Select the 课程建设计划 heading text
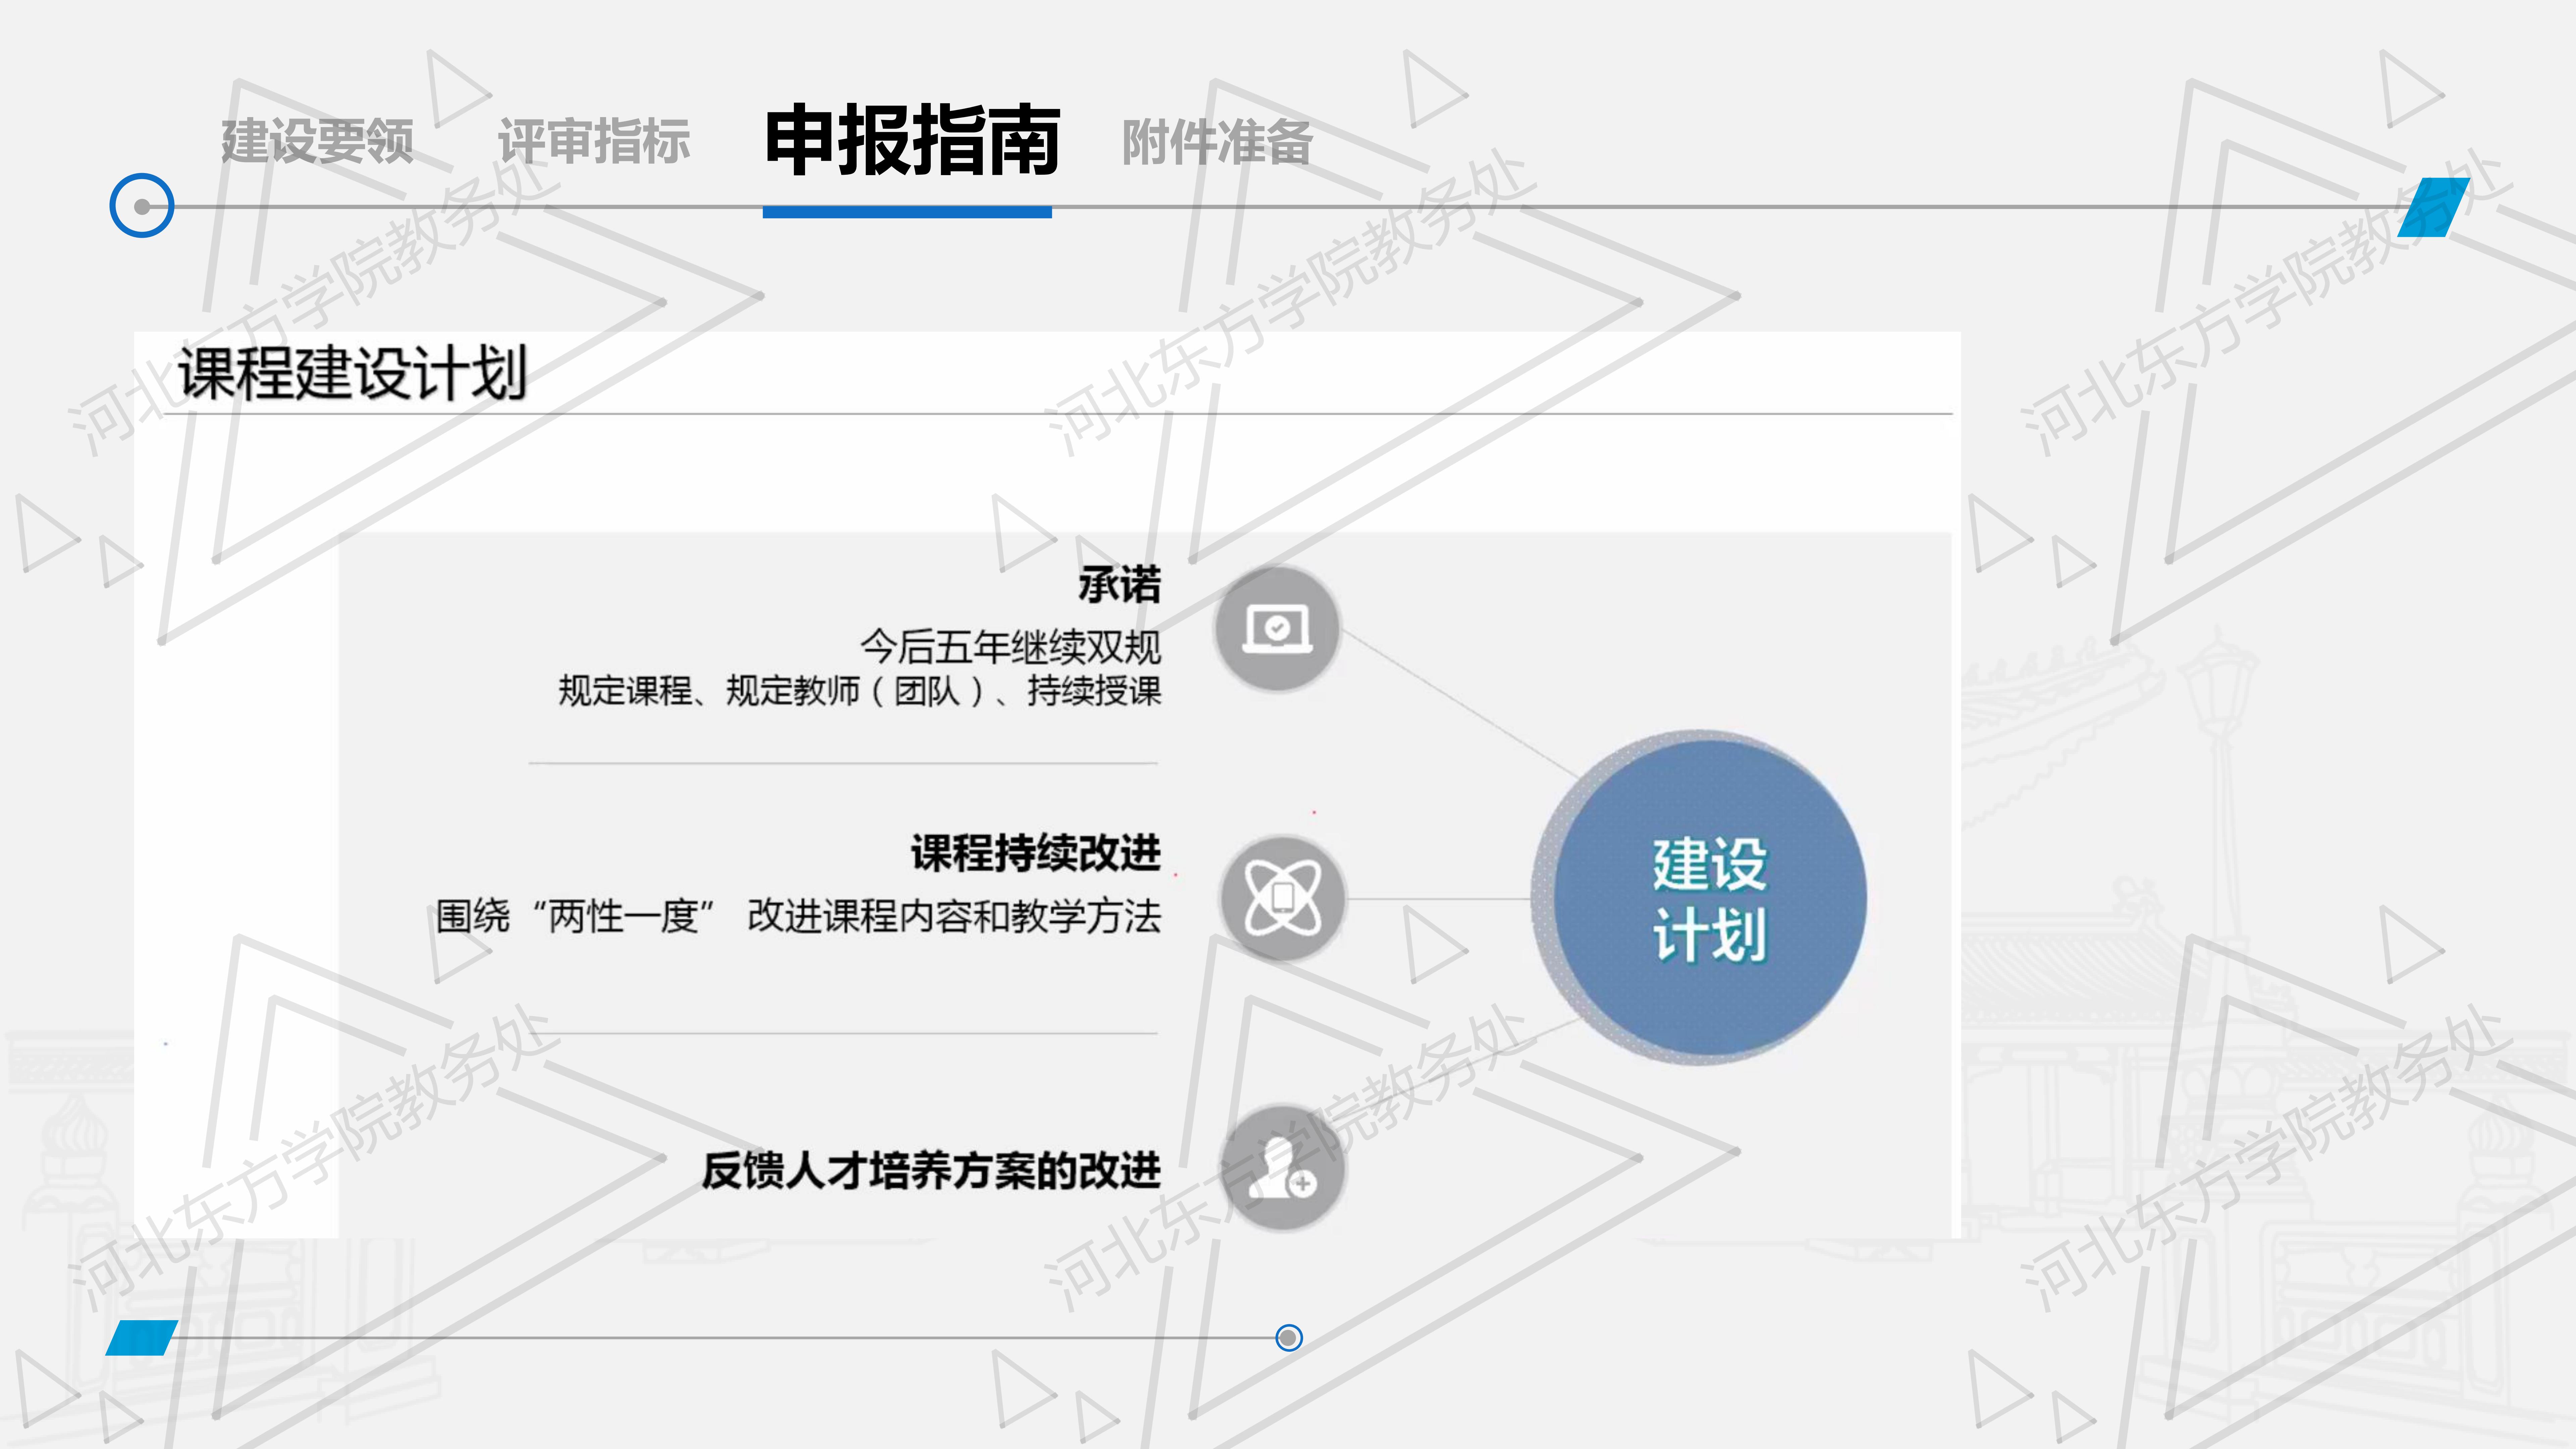2576x1449 pixels. 352,373
